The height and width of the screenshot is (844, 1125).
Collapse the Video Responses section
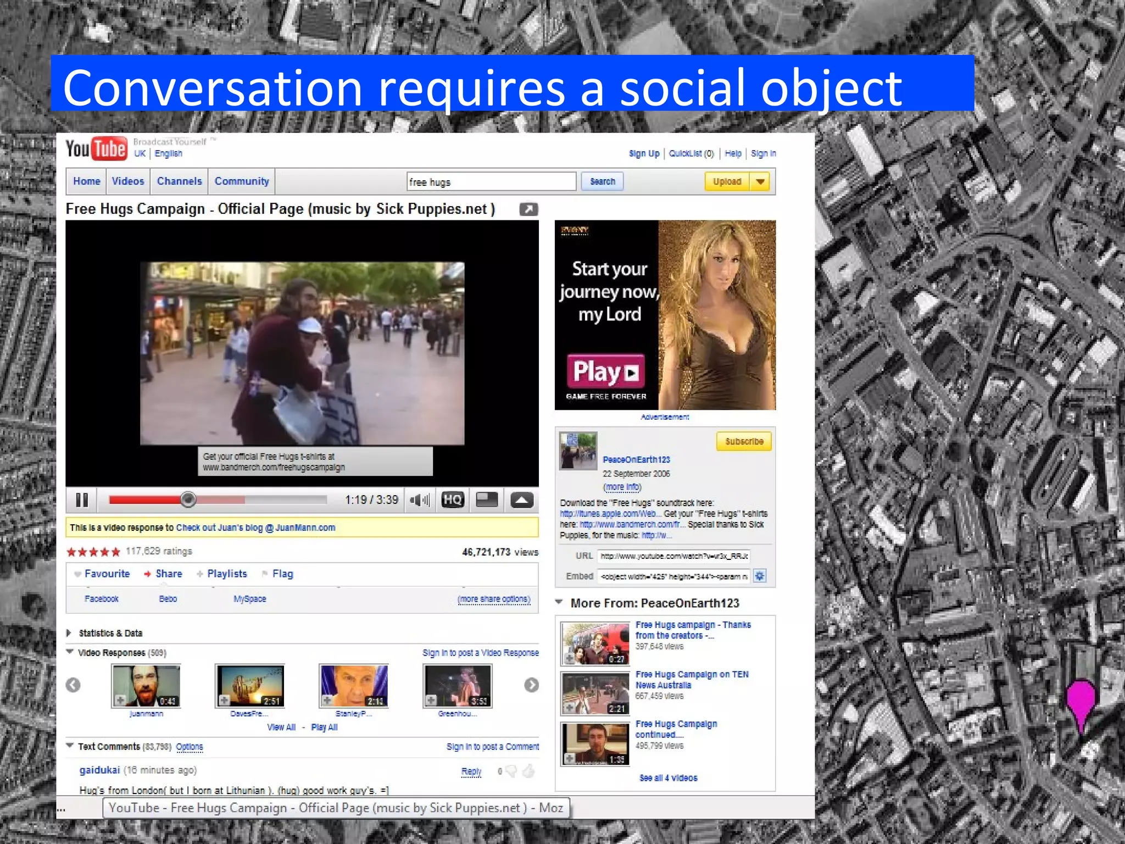point(70,652)
